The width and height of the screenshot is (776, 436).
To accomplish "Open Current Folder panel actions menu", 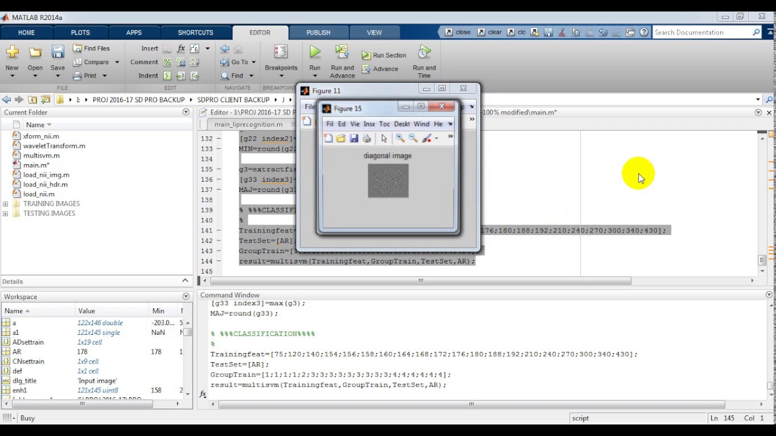I will pos(186,112).
